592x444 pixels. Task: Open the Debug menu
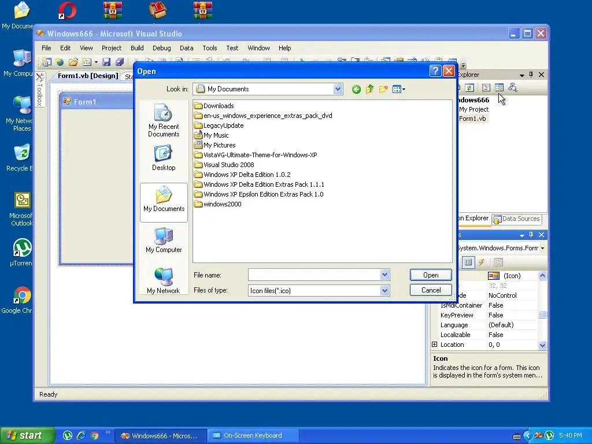click(162, 48)
